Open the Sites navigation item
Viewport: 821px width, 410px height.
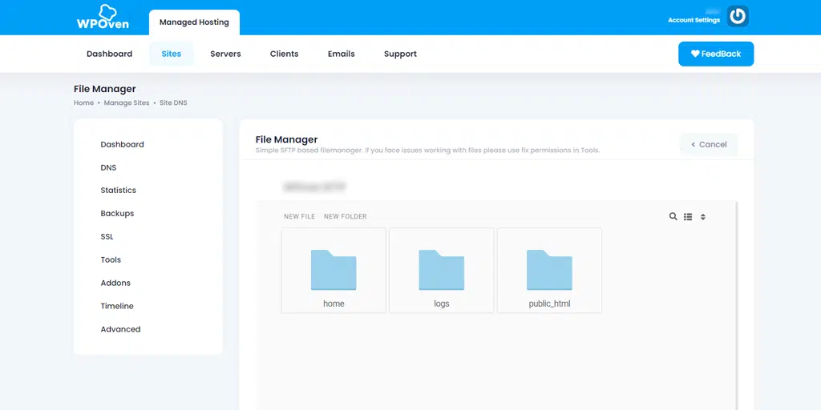(172, 54)
